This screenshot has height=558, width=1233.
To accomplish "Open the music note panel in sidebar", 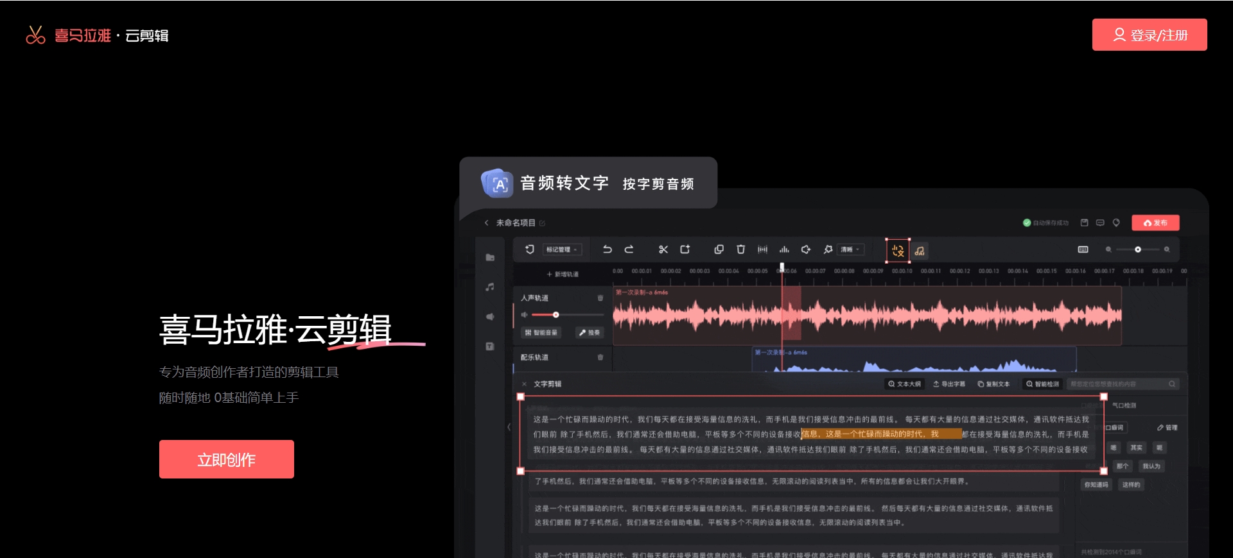I will tap(490, 287).
